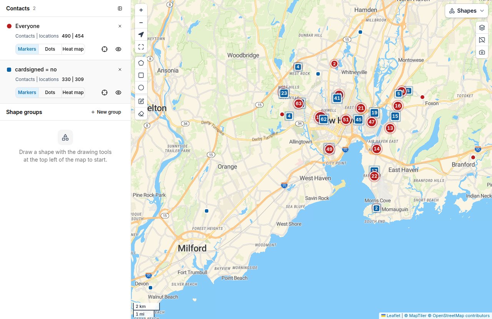Select the circle drawing tool

[x=141, y=88]
